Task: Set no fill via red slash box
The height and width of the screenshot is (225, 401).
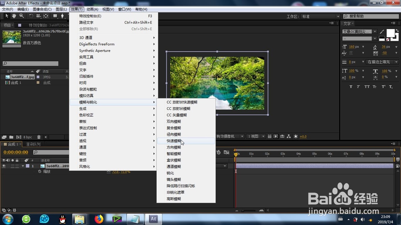Action: click(388, 39)
